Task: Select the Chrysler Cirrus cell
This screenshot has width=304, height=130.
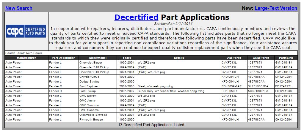Action: 98,77
